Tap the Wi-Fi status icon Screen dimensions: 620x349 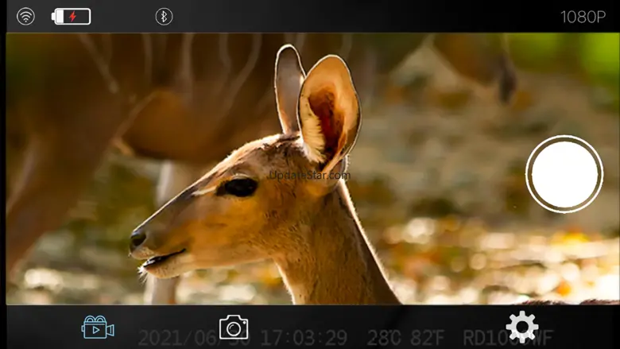point(25,17)
